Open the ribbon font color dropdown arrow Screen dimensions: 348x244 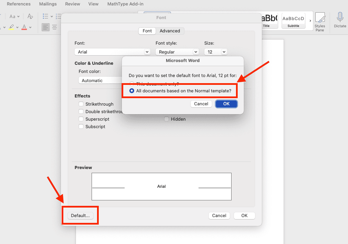click(x=30, y=27)
